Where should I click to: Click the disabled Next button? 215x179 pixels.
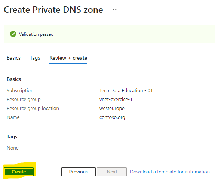112,172
